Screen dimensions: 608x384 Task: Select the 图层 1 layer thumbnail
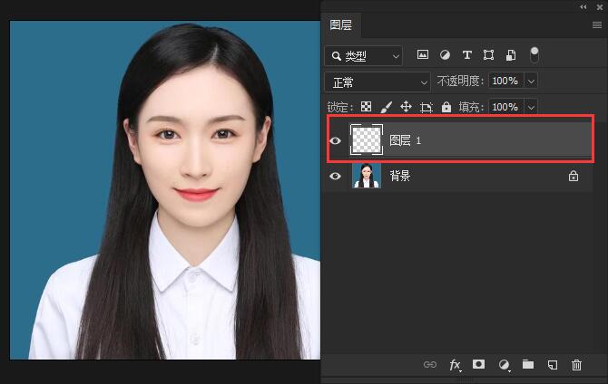(366, 139)
